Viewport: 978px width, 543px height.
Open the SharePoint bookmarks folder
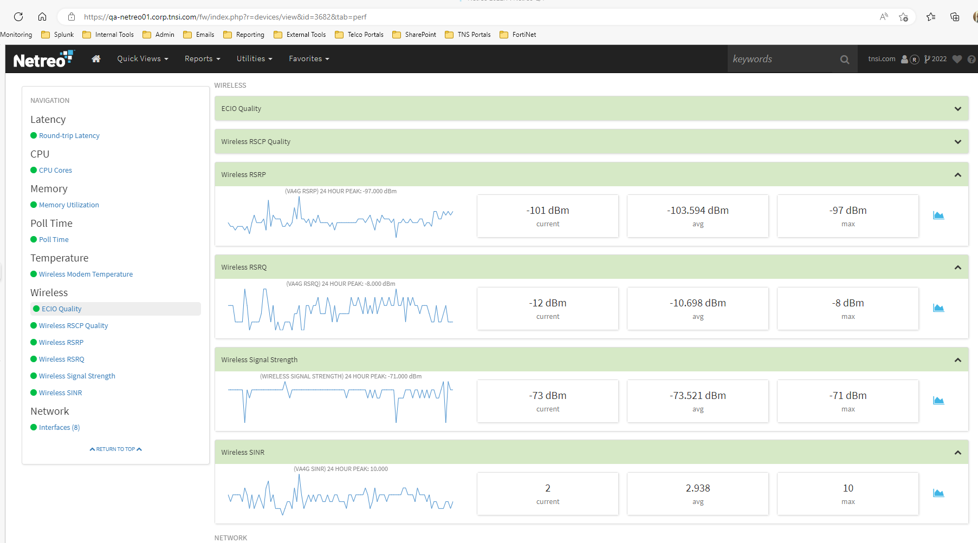point(414,35)
